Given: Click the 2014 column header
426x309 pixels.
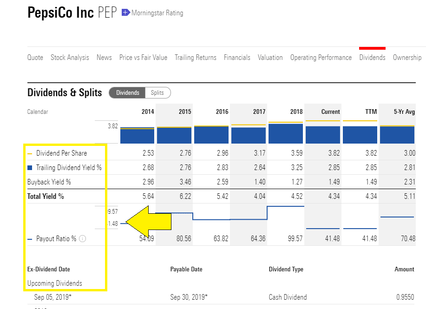Looking at the screenshot, I should pyautogui.click(x=148, y=112).
